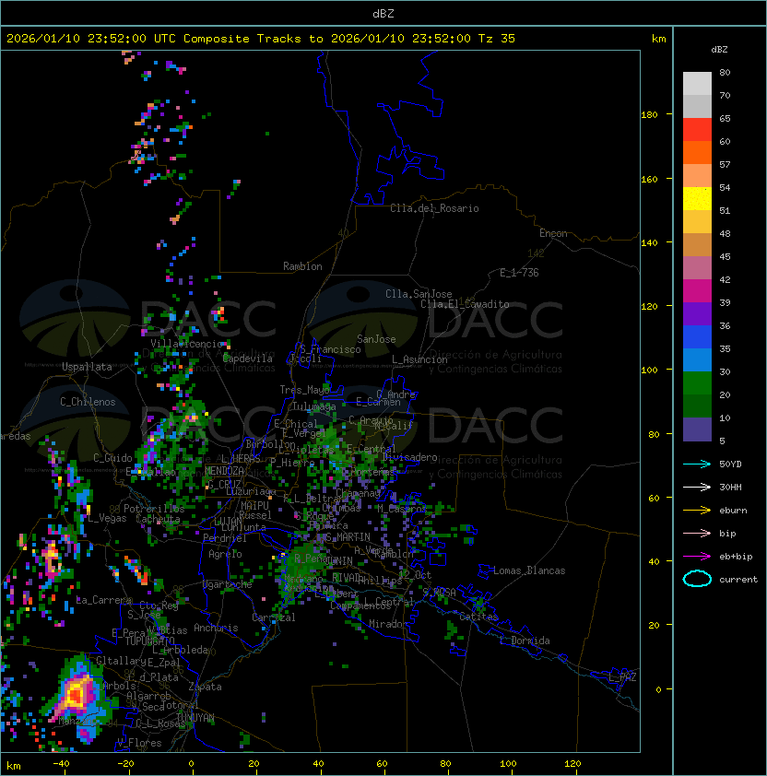
Task: Click the 'Villavicencio' place label
Action: pyautogui.click(x=186, y=344)
